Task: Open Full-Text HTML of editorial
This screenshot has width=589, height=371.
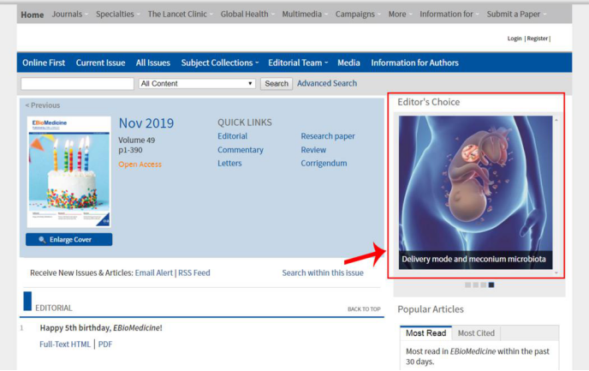Action: tap(65, 344)
